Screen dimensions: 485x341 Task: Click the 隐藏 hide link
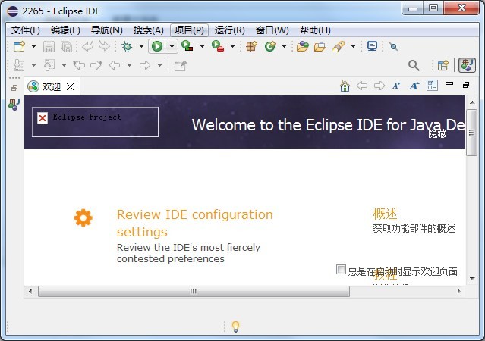[437, 133]
